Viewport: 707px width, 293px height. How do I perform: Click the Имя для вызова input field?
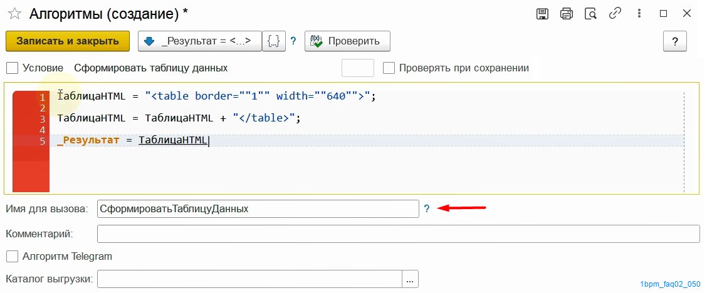click(258, 209)
